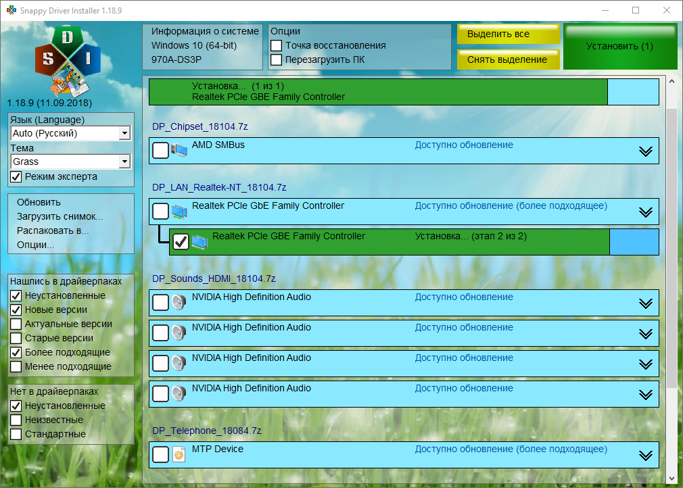Screen dimensions: 683x488
Task: Click the driver list vertical scrollbar thumb
Action: [672, 248]
